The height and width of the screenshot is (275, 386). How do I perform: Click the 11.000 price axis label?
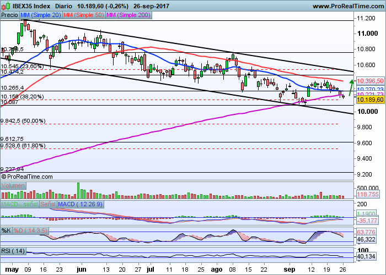click(x=368, y=34)
